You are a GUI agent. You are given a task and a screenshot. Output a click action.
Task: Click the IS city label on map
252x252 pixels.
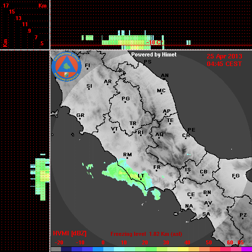click(188, 170)
